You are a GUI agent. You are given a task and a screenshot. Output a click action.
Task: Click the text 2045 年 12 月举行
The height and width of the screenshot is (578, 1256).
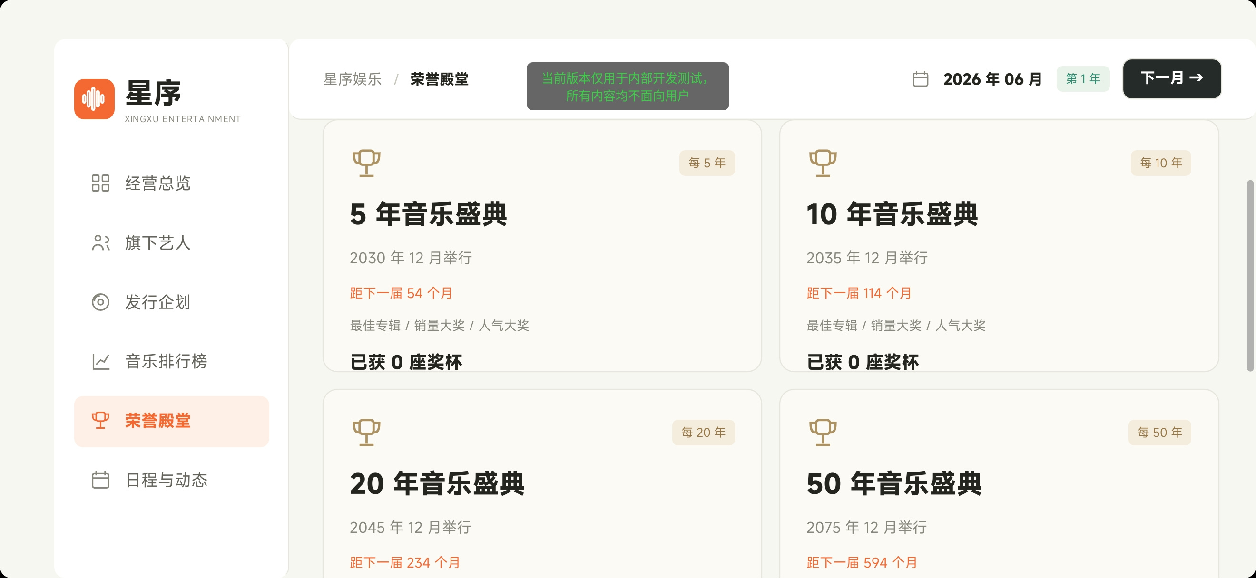coord(410,527)
